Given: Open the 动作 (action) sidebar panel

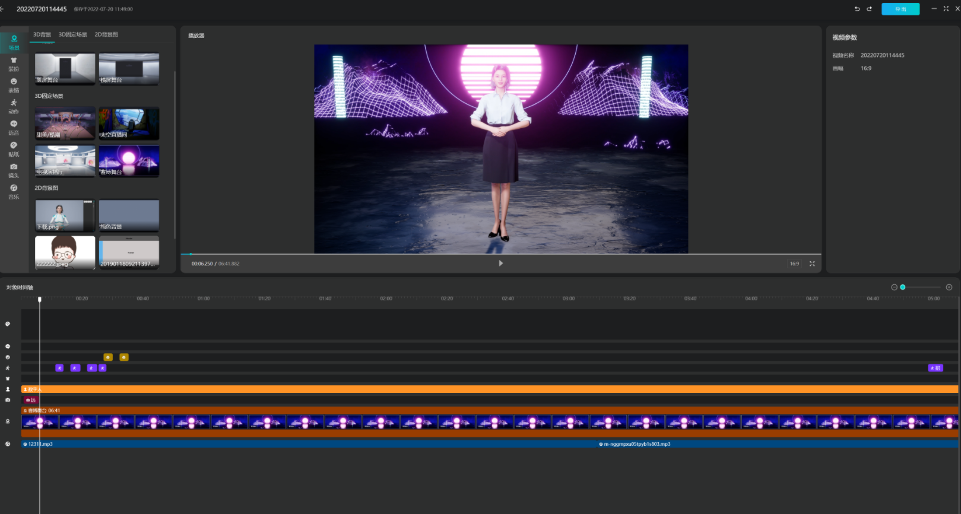Looking at the screenshot, I should (14, 106).
